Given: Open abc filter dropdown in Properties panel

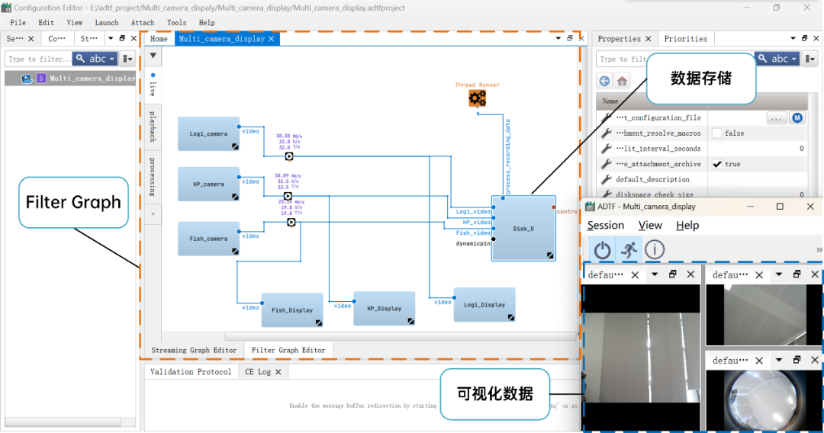Looking at the screenshot, I should coord(779,59).
